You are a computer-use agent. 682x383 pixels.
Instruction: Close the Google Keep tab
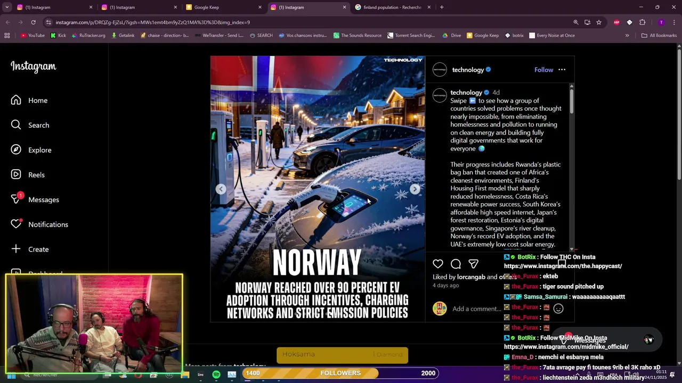click(260, 7)
